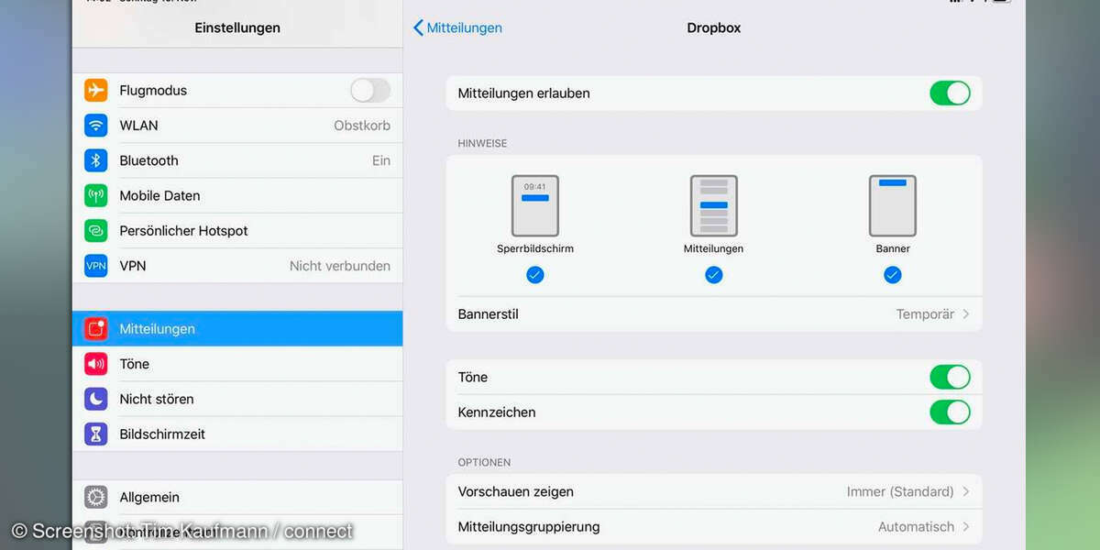This screenshot has width=1100, height=550.
Task: Open Töne in the sidebar
Action: coord(237,364)
